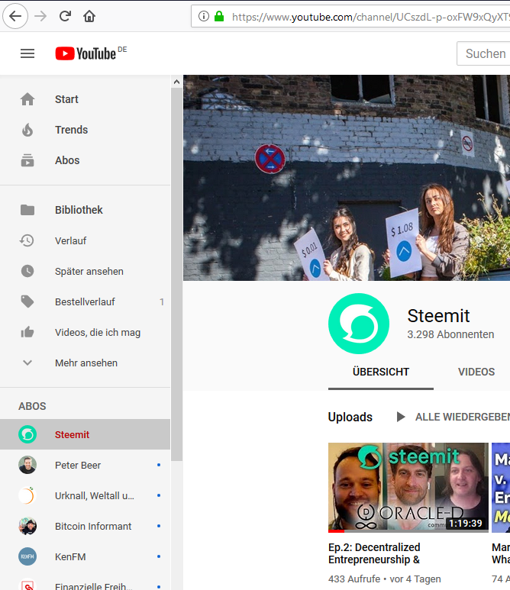Click 433 Aufrufe vor 4 Tagen text

click(x=384, y=579)
